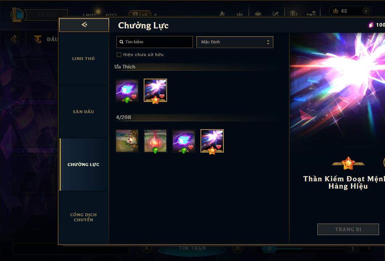The width and height of the screenshot is (385, 261).
Task: Open the Mặc Định sort dropdown
Action: tap(235, 42)
